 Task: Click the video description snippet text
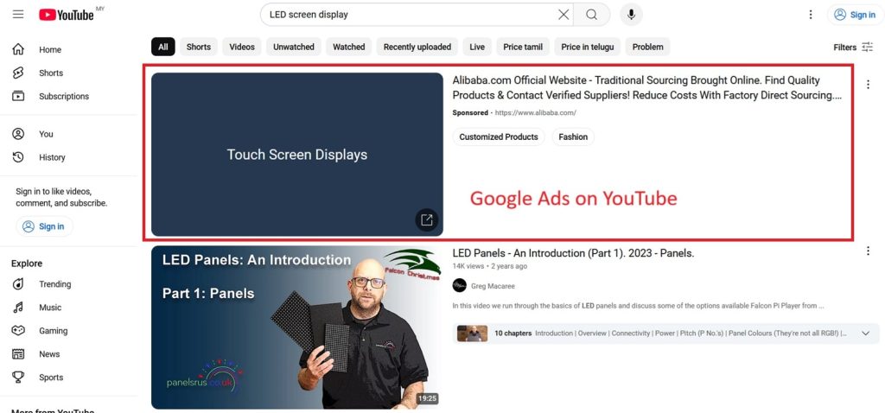(x=639, y=307)
